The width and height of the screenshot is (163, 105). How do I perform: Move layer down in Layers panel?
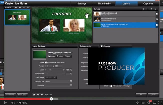point(156,9)
